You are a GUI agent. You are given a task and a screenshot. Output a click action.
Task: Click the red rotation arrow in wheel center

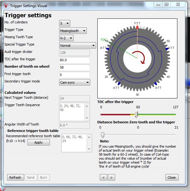click(139, 58)
